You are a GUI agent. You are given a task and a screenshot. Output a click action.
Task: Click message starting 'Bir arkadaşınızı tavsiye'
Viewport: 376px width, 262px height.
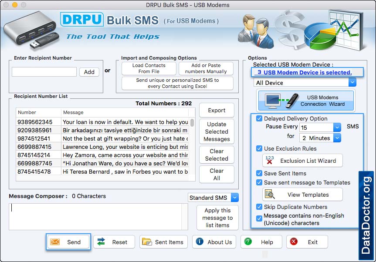pos(125,130)
